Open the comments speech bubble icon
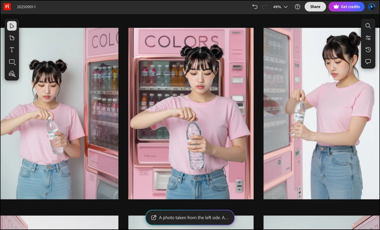This screenshot has width=380, height=230. (x=368, y=62)
